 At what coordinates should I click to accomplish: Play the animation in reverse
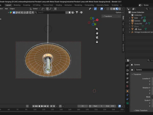pos(39,106)
